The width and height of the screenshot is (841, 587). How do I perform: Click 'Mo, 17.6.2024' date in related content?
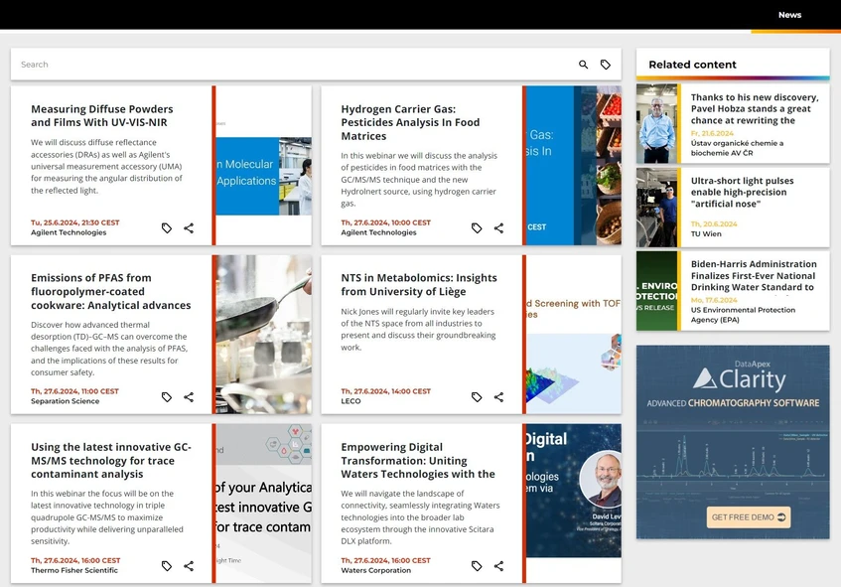coord(714,300)
